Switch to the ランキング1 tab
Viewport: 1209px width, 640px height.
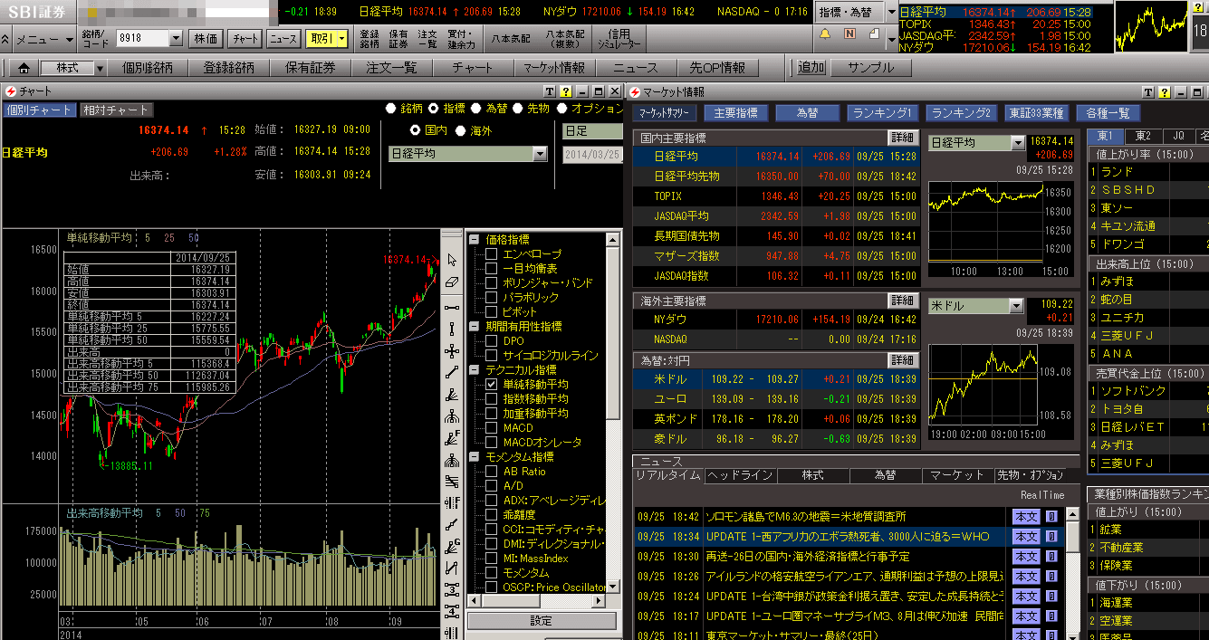[x=883, y=113]
